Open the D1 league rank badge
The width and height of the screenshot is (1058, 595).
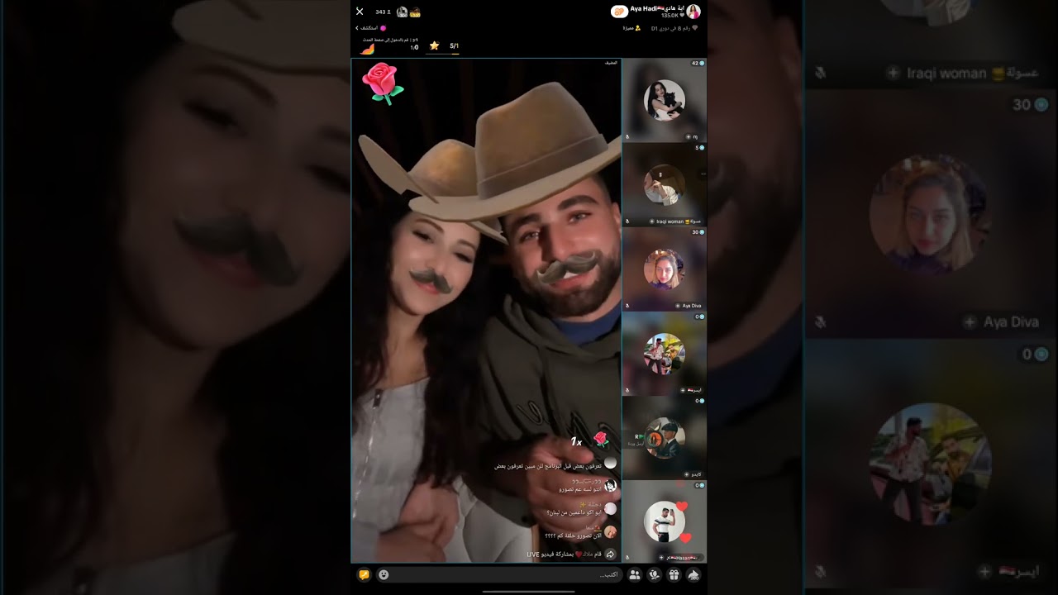click(x=674, y=28)
